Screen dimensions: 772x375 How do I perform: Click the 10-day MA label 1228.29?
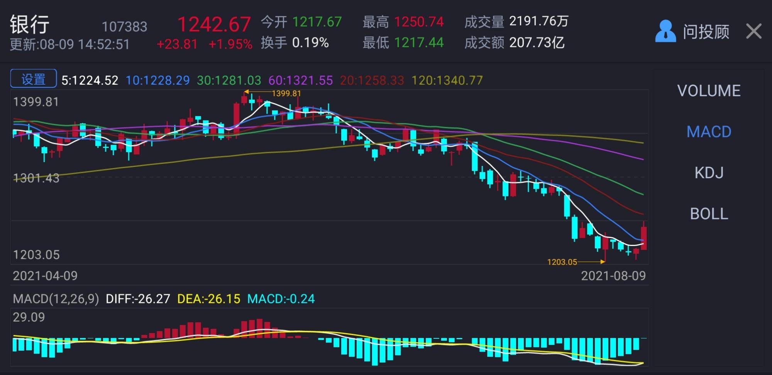(158, 80)
